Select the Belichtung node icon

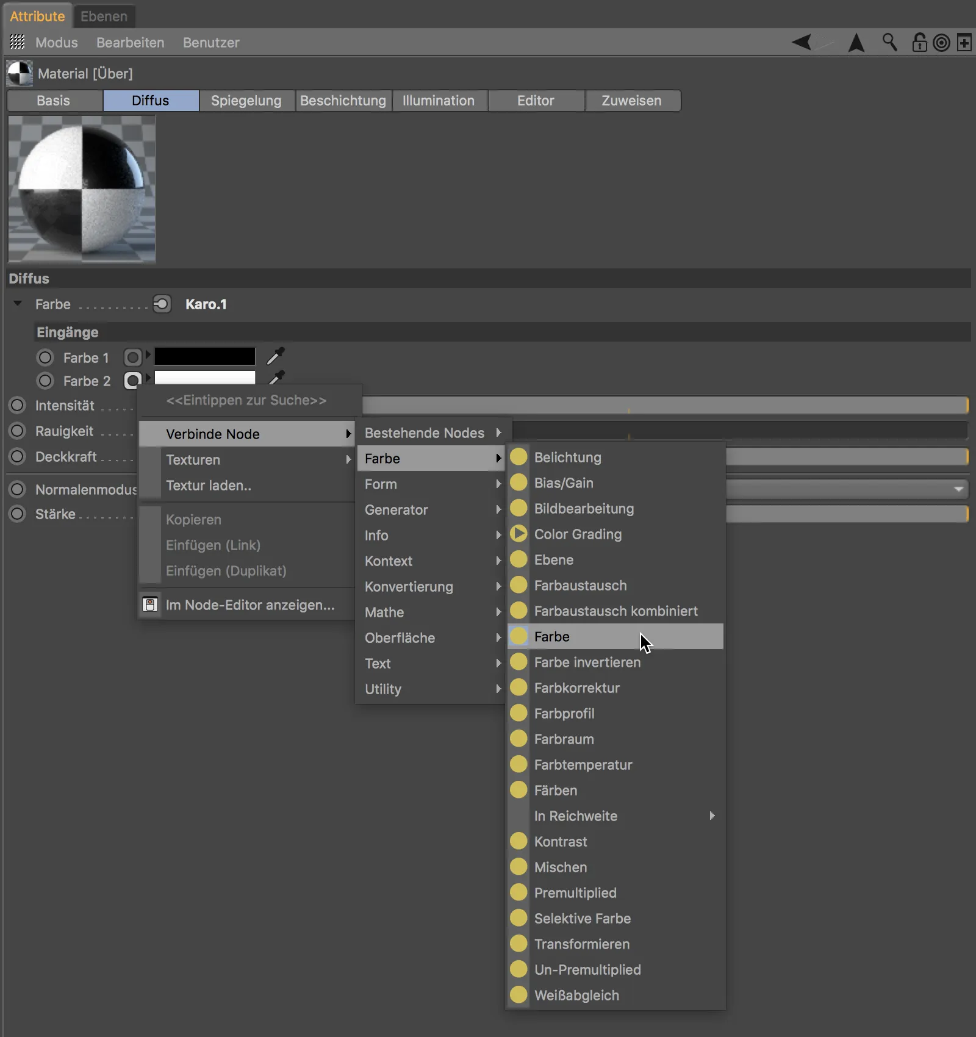point(518,456)
